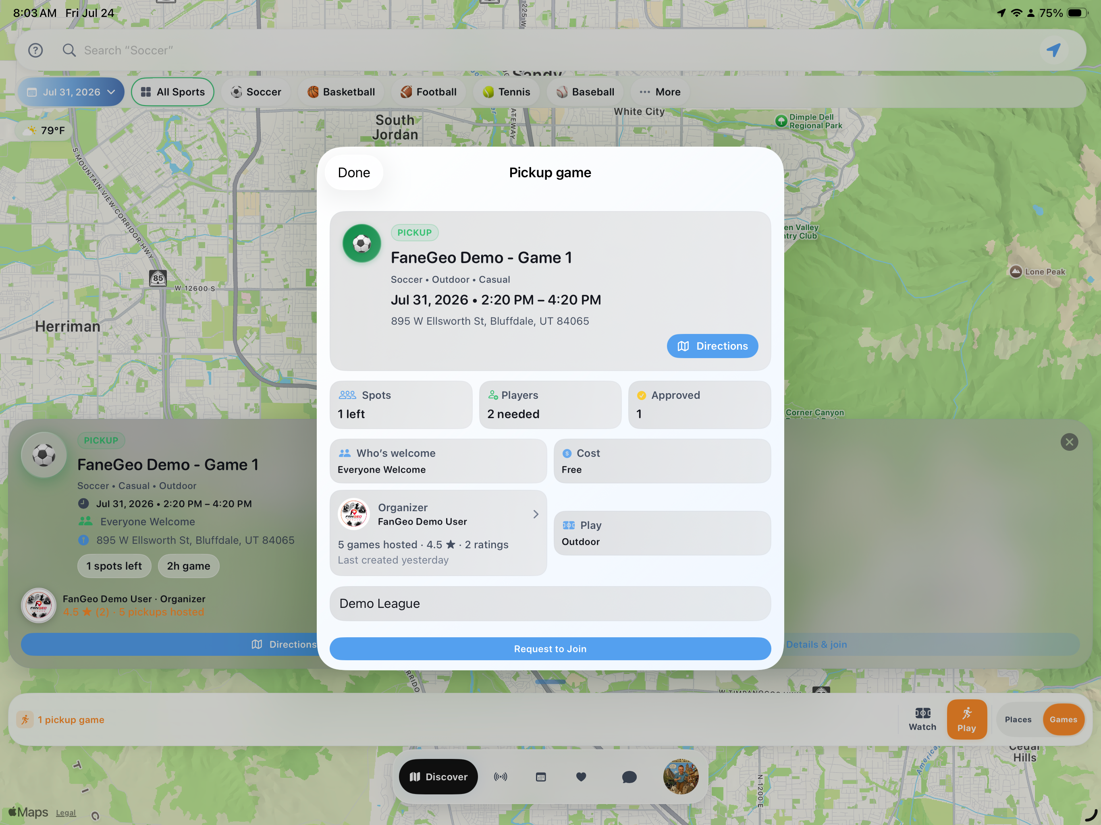Screen dimensions: 1101x825
Task: Select the Places segment
Action: (x=1018, y=719)
